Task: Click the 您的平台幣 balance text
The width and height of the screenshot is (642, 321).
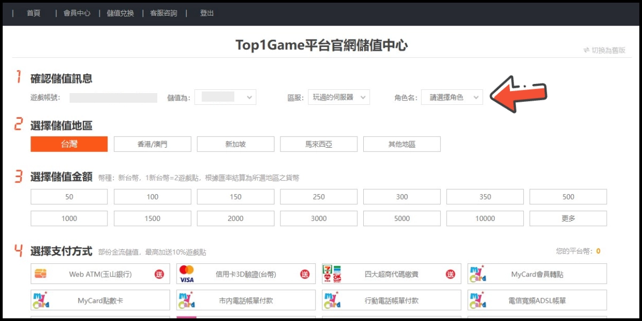Action: point(578,251)
